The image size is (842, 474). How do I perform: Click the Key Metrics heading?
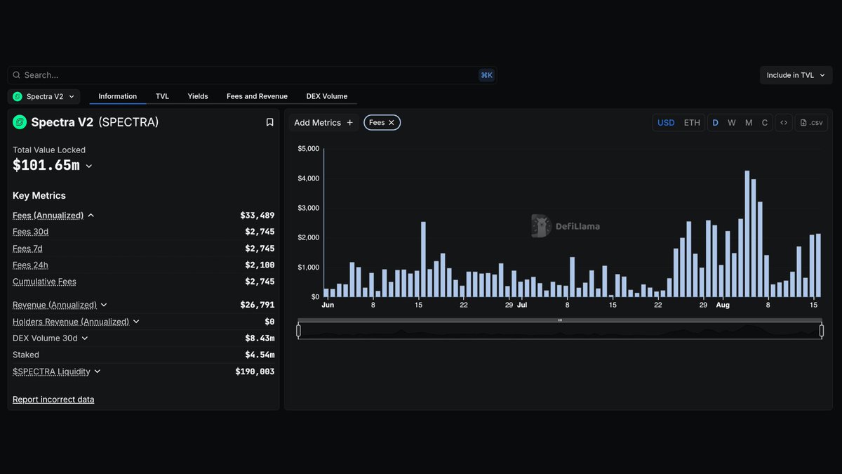pos(39,196)
